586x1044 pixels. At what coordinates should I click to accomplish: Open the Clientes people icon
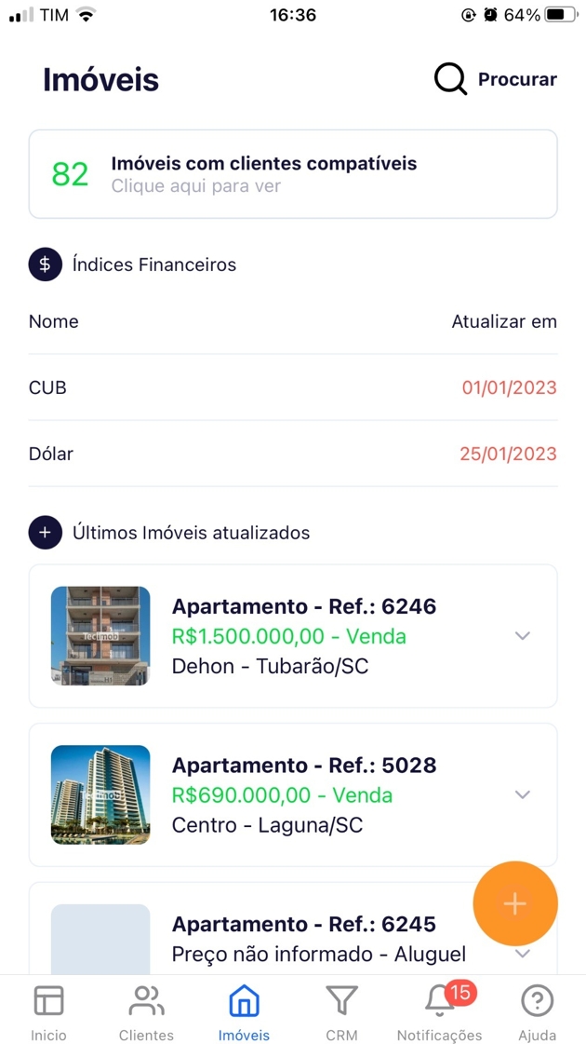146,1002
